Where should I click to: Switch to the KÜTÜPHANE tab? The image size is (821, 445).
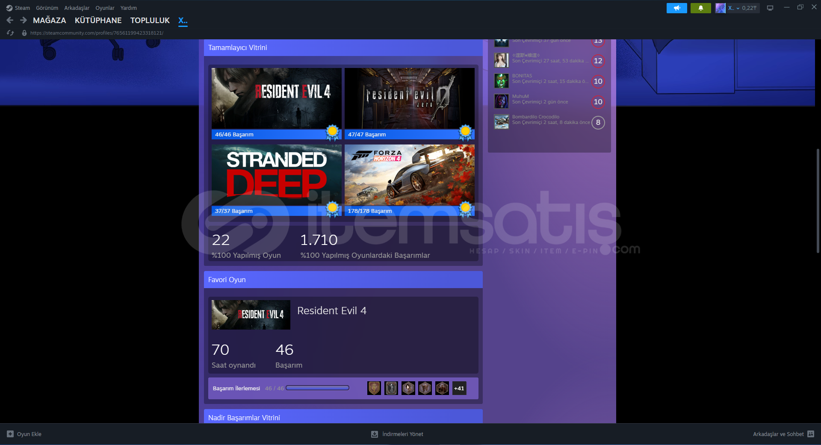98,20
